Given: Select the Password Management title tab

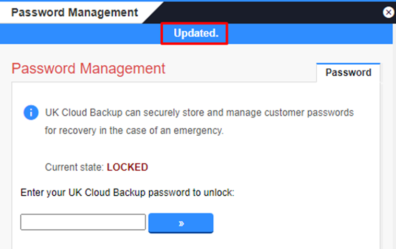Looking at the screenshot, I should (x=75, y=13).
